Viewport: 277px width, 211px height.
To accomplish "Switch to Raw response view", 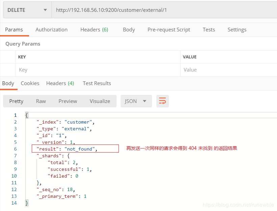I will 41,101.
